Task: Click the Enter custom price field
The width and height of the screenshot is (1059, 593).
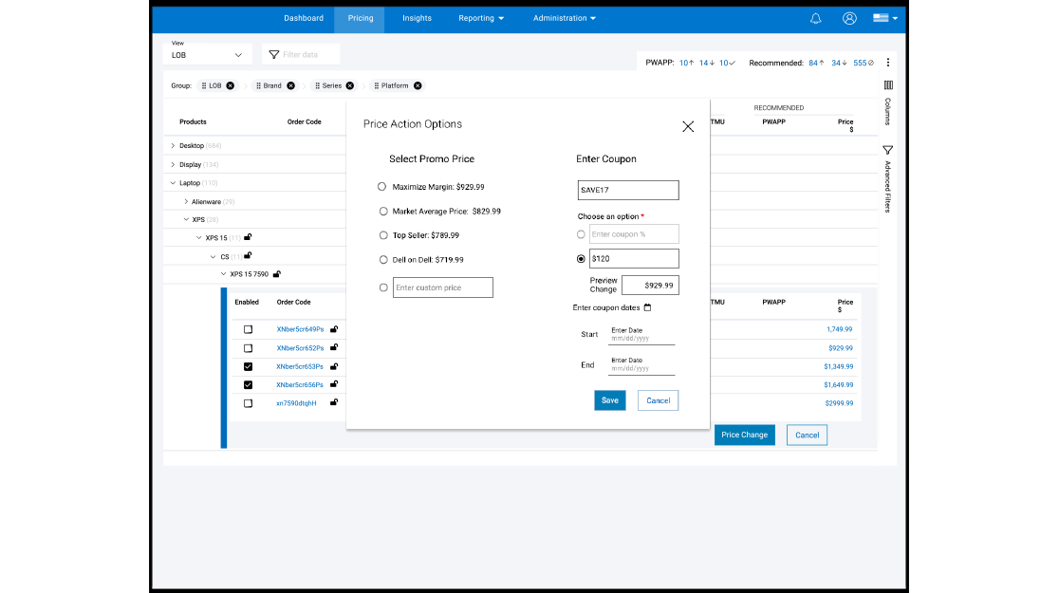Action: (443, 287)
